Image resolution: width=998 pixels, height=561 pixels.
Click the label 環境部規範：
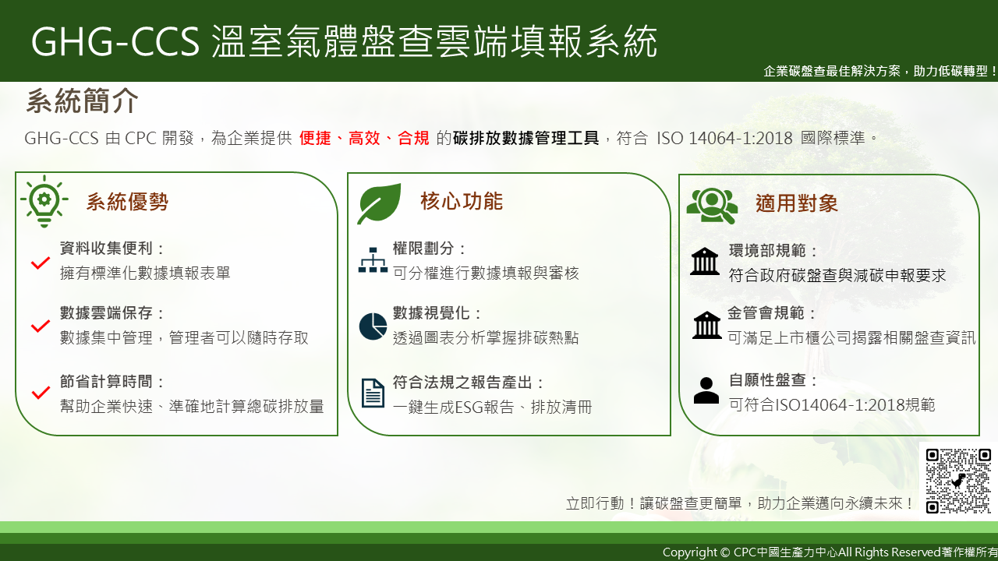click(774, 251)
